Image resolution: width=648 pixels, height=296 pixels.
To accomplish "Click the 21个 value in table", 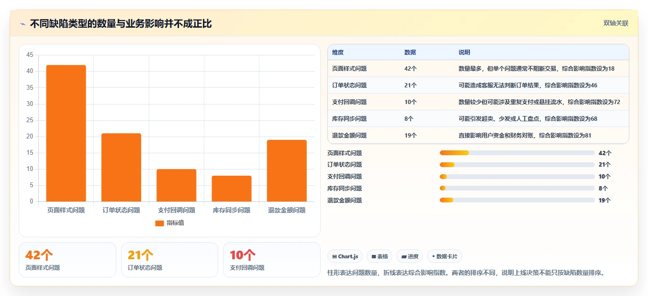I will point(411,85).
